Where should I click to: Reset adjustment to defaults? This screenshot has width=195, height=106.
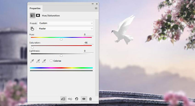pyautogui.click(x=77, y=99)
